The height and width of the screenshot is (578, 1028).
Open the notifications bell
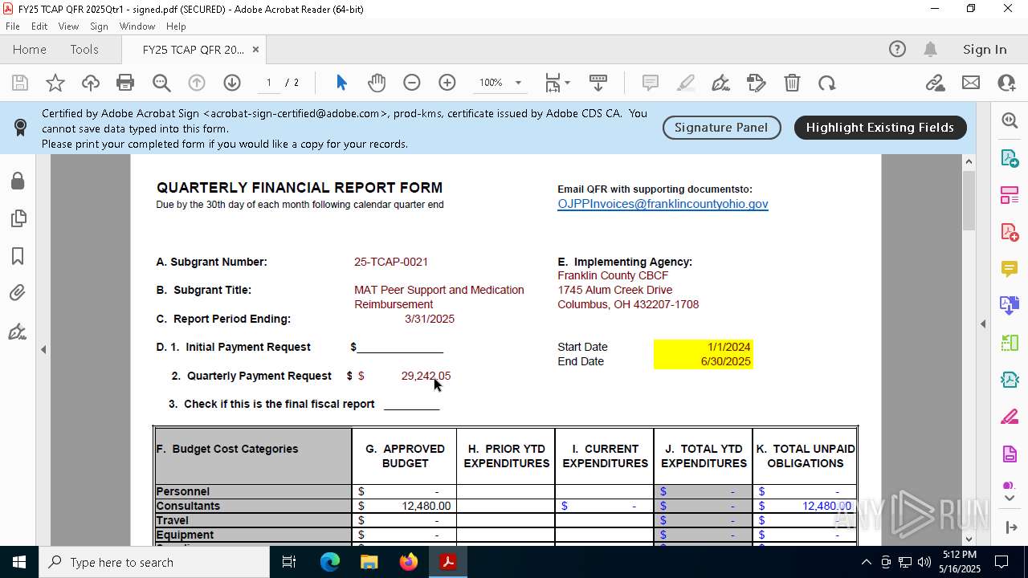931,50
